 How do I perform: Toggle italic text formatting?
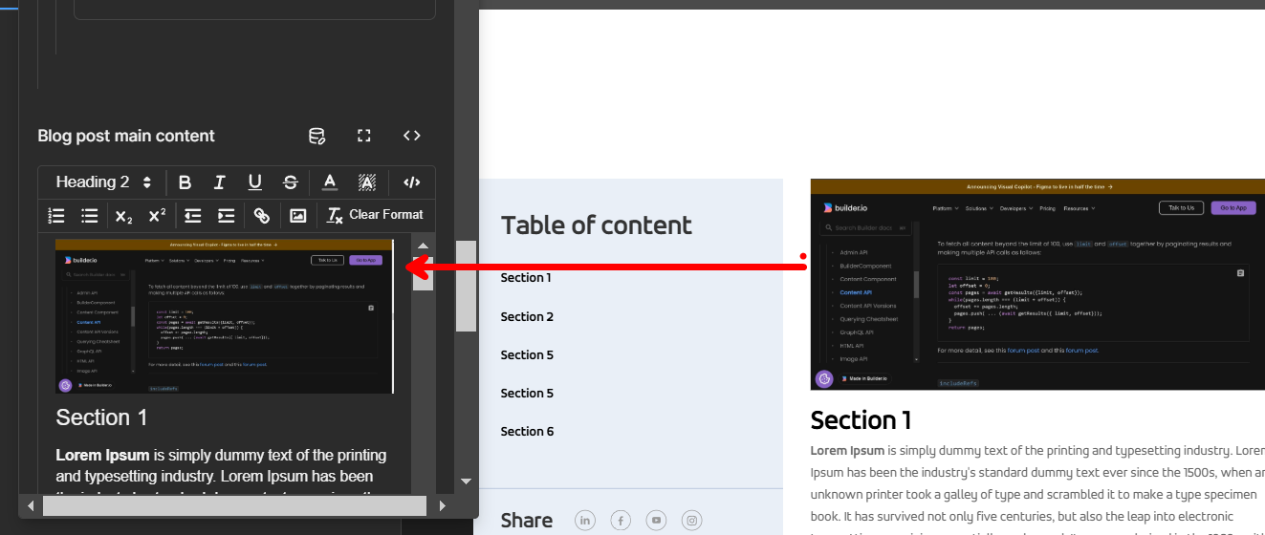pos(220,182)
